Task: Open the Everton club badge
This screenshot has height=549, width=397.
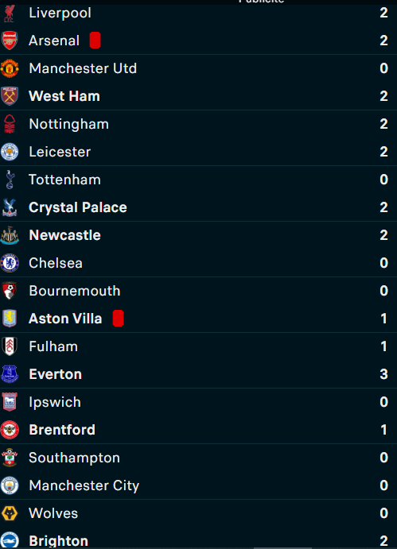Action: 10,374
